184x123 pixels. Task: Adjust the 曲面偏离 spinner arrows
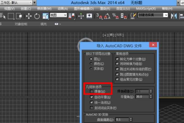coord(131,120)
